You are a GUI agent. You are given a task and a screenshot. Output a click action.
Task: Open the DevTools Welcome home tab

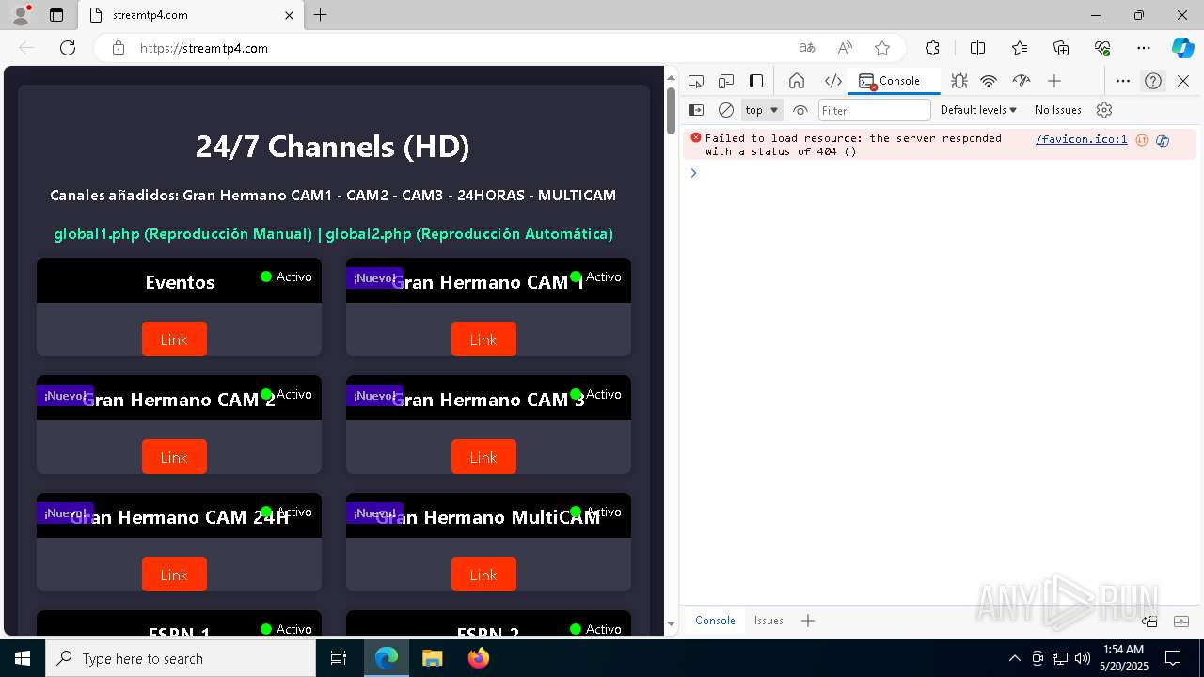(x=797, y=81)
